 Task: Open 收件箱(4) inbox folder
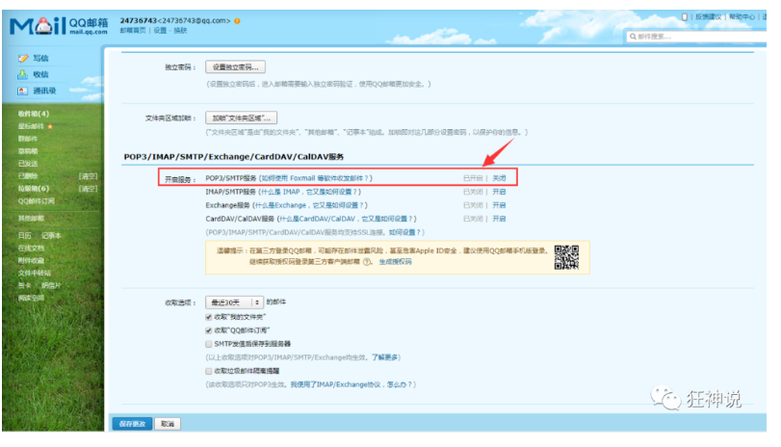[34, 115]
